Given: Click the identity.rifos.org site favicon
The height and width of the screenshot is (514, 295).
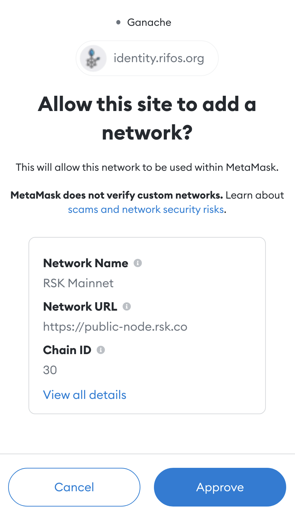Looking at the screenshot, I should (93, 58).
